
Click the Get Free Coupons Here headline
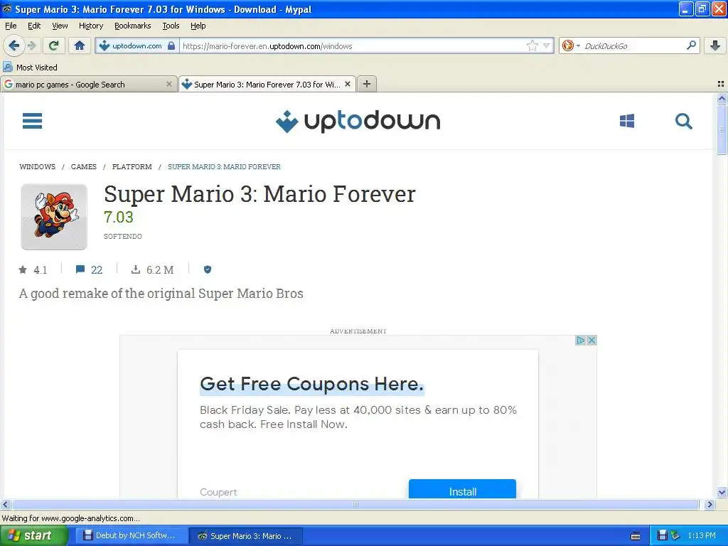click(x=311, y=384)
